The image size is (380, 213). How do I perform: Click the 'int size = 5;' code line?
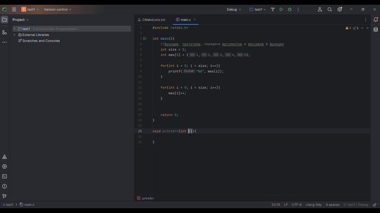[x=173, y=50]
